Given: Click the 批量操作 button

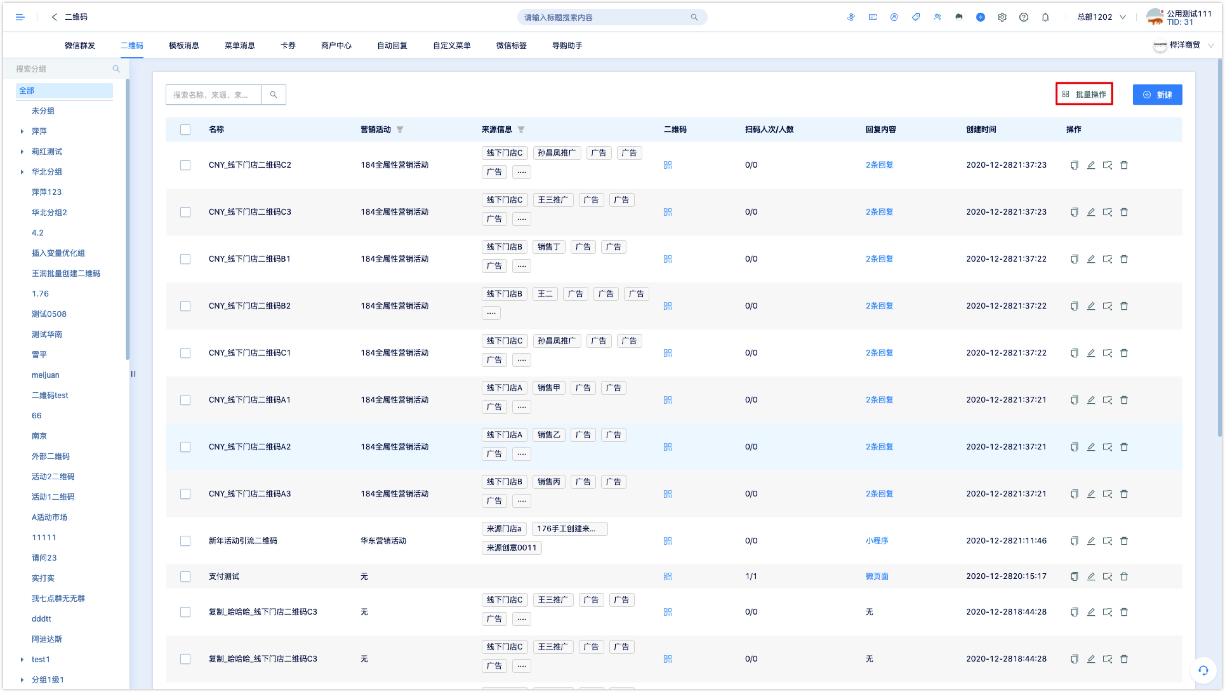Looking at the screenshot, I should click(x=1084, y=94).
